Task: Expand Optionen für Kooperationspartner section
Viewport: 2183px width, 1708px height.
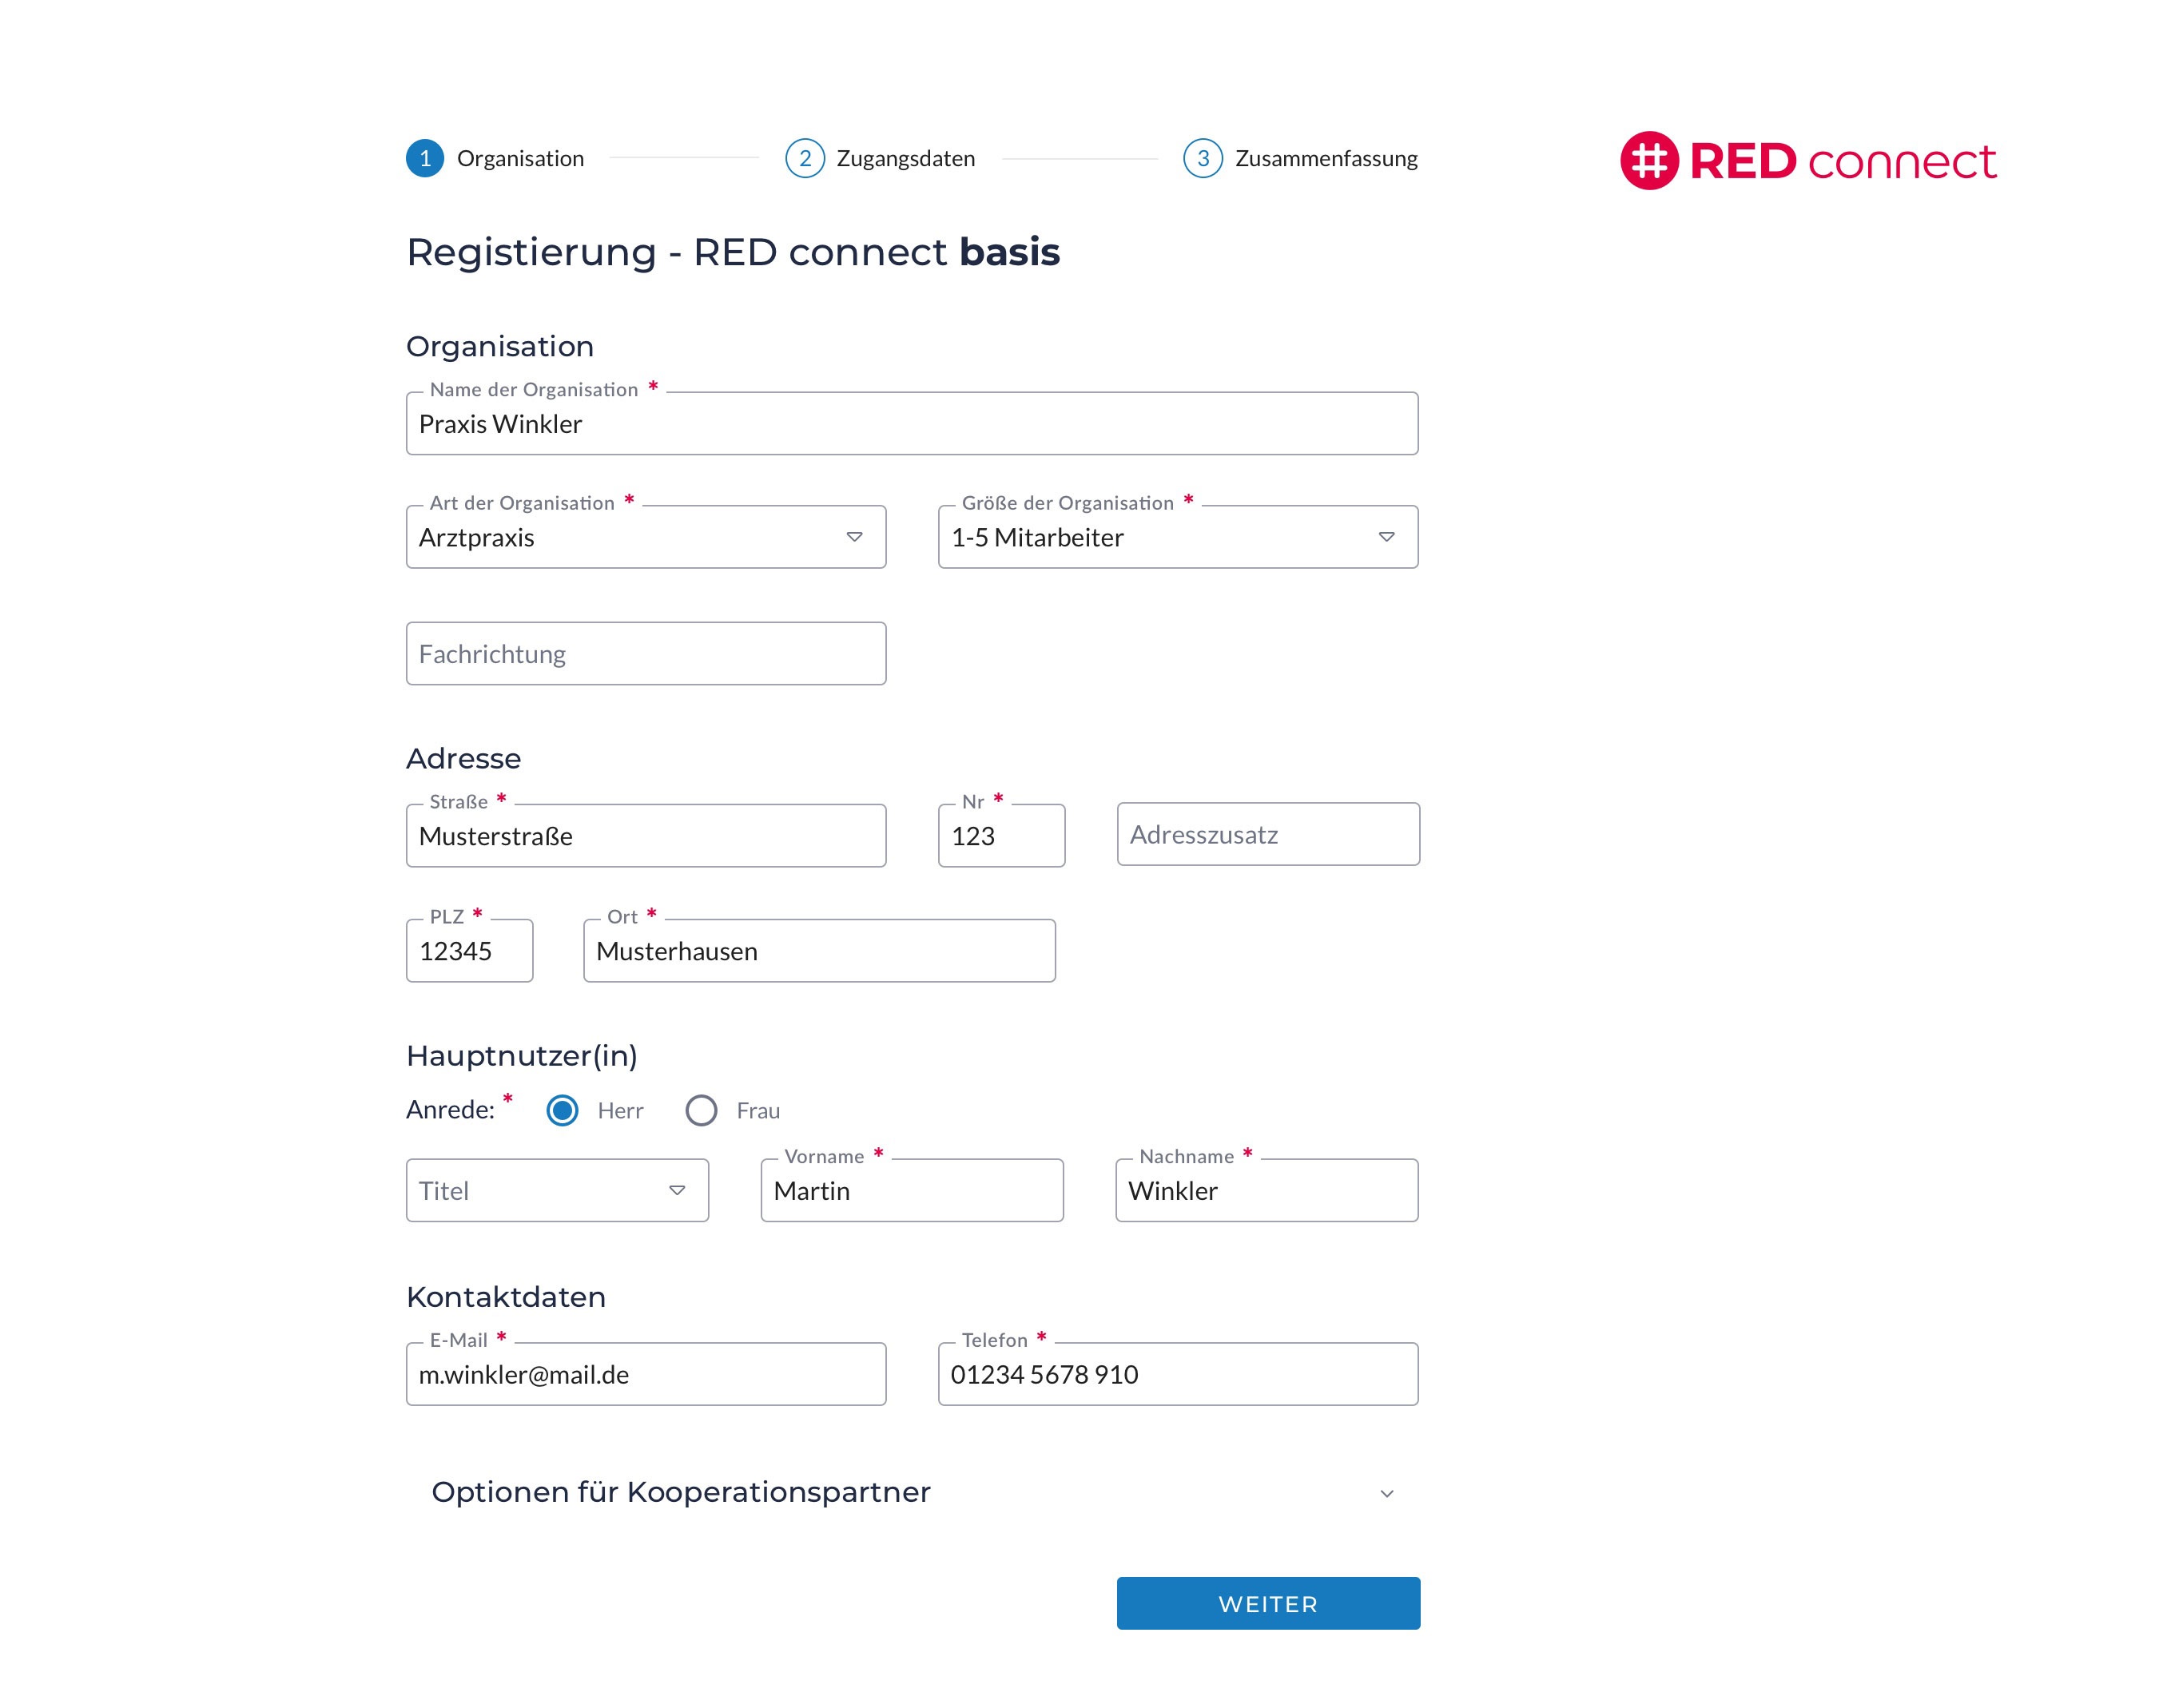Action: [x=911, y=1492]
